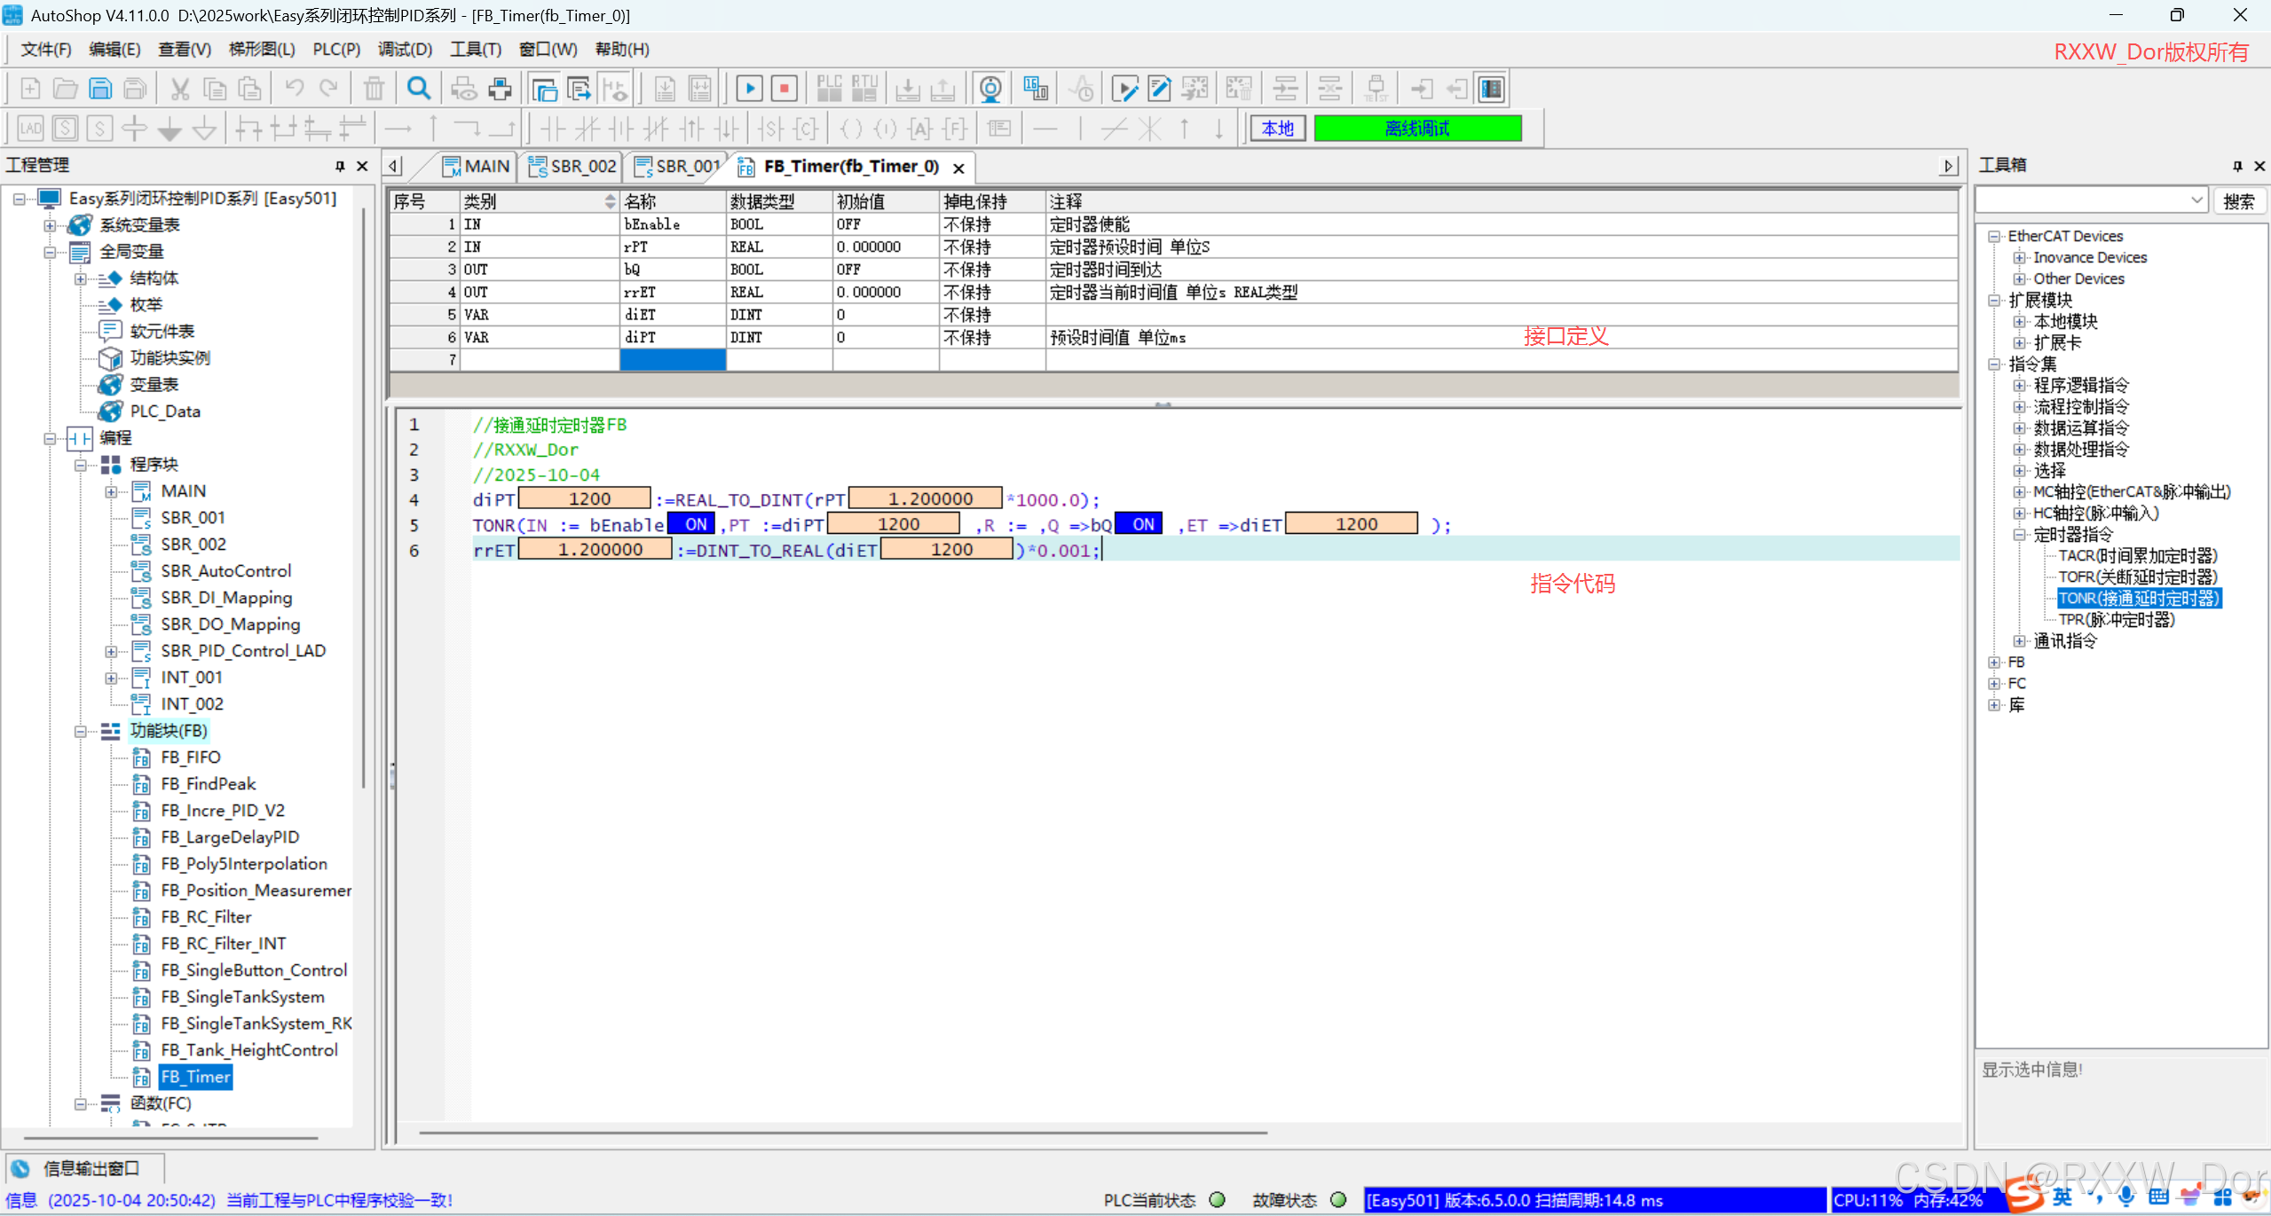Click the blue pencil edit toolbar icon
Image resolution: width=2271 pixels, height=1216 pixels.
[x=1159, y=89]
